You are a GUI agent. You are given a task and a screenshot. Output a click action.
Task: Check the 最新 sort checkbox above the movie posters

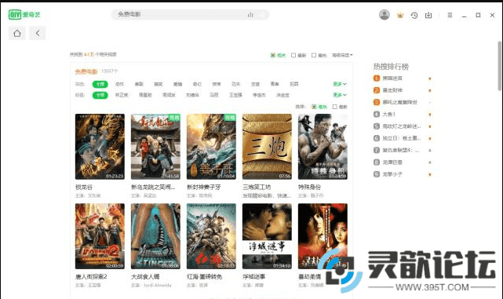coord(334,107)
